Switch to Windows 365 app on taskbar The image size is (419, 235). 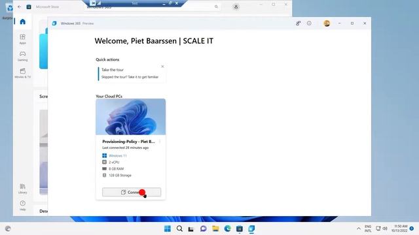pyautogui.click(x=251, y=228)
